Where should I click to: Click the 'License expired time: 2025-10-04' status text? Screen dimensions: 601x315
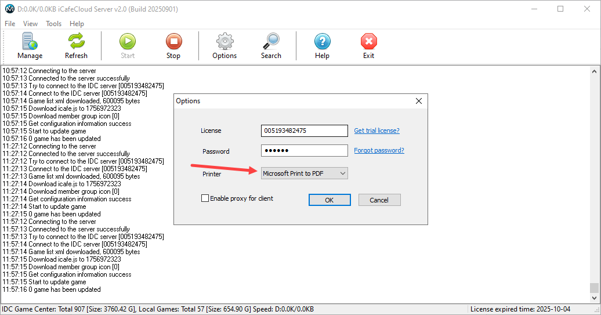click(x=520, y=309)
